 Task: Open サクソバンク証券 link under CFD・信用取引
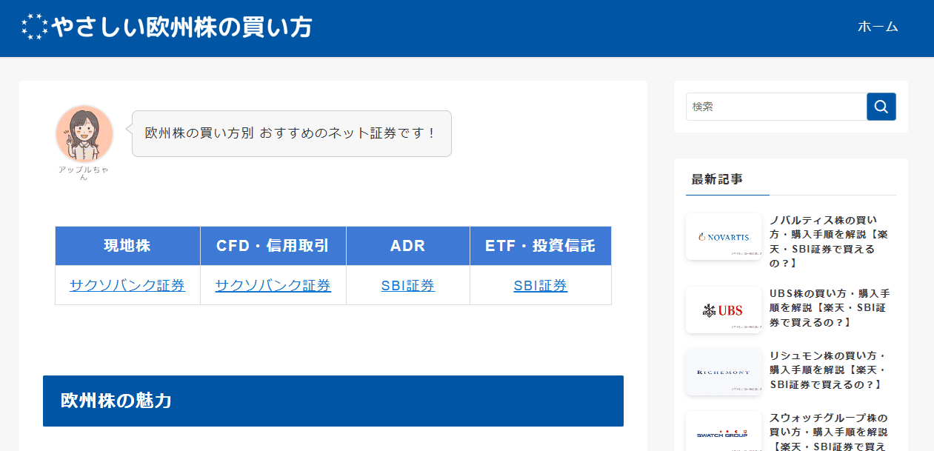pyautogui.click(x=273, y=284)
